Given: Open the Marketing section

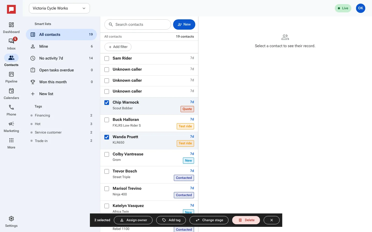Looking at the screenshot, I should pyautogui.click(x=11, y=127).
